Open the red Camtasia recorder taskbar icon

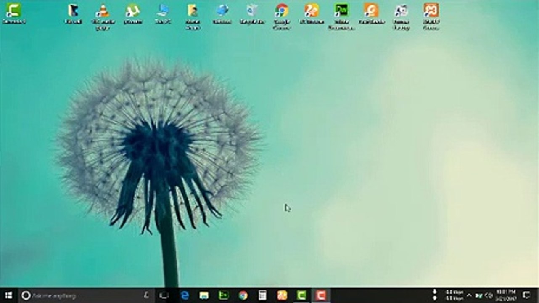(x=321, y=295)
